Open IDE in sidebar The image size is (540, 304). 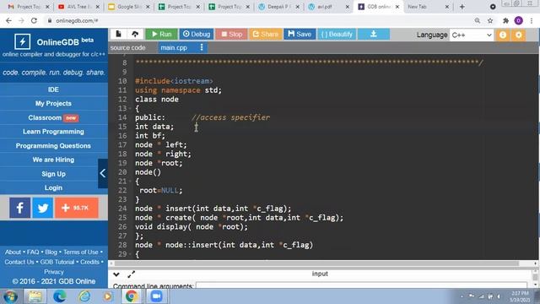[x=53, y=90]
